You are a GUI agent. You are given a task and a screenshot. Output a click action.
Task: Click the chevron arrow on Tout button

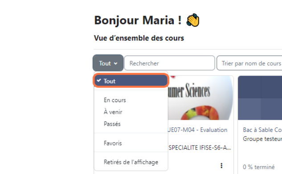click(116, 63)
